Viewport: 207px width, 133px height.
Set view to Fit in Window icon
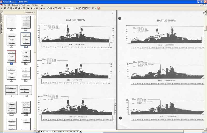pyautogui.click(x=83, y=8)
